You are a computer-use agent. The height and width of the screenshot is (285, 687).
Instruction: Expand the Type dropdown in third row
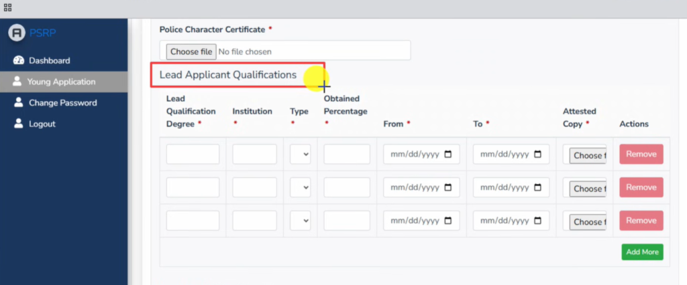(300, 221)
